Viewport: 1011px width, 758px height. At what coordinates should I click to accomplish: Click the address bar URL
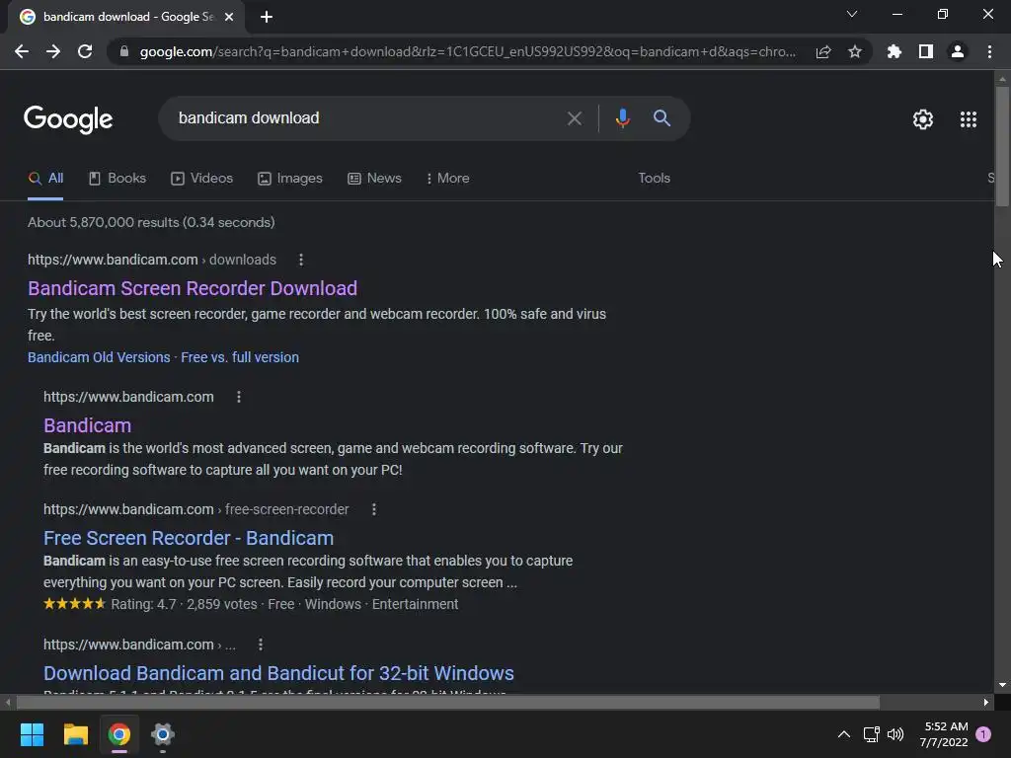point(467,51)
